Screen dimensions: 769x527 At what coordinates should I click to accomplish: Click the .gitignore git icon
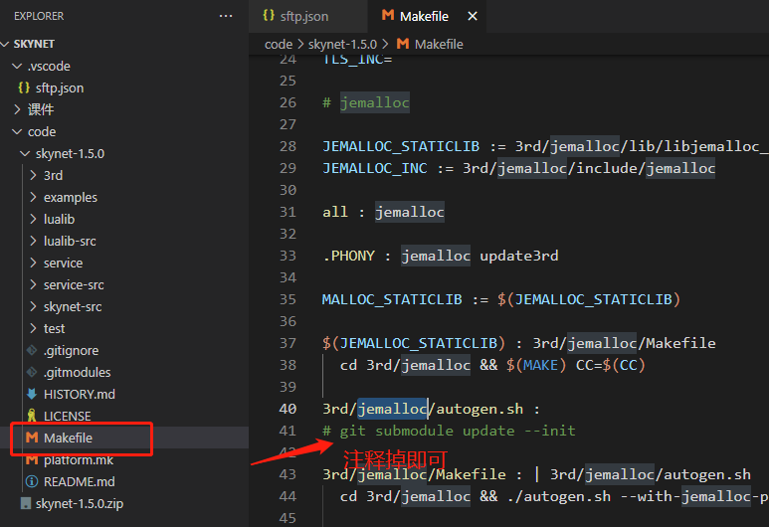tap(32, 350)
